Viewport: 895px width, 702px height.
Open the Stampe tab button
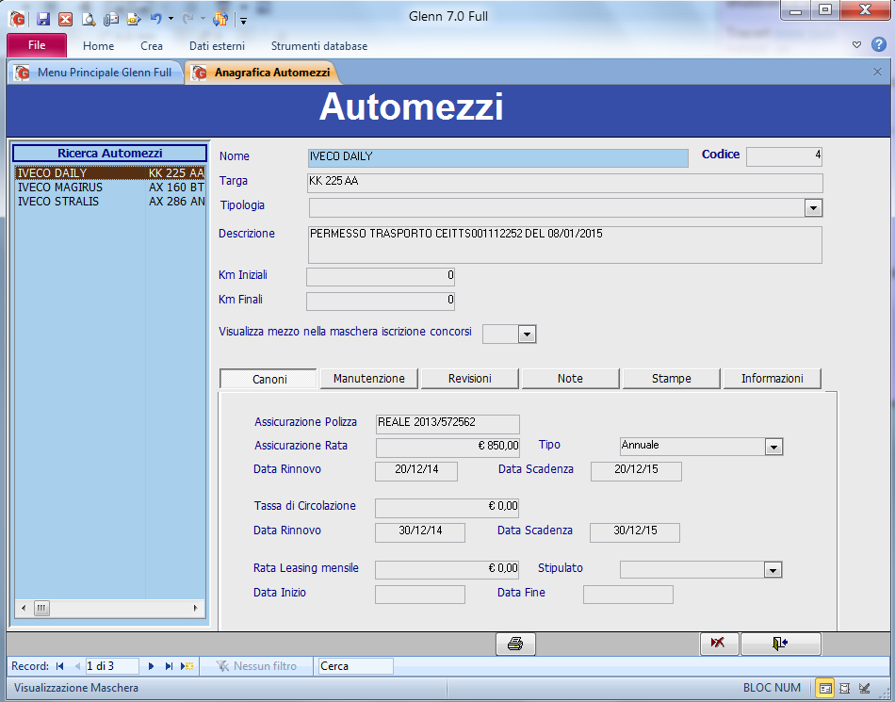tap(671, 379)
